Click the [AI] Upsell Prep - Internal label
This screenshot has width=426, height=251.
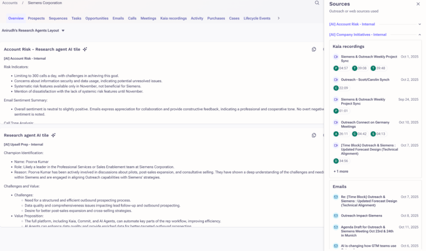click(x=23, y=145)
